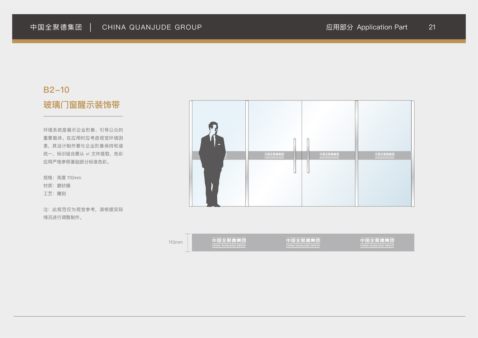Viewport: 478px width, 338px height.
Task: Click the logo on the right door panel
Action: point(329,155)
